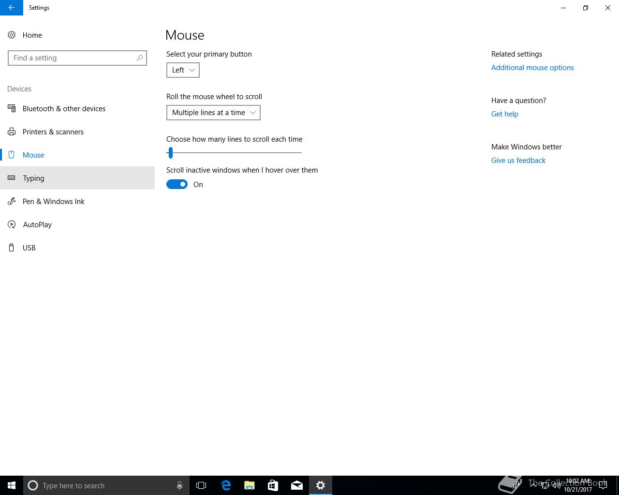Launch Microsoft Edge from the taskbar
619x495 pixels.
pyautogui.click(x=225, y=485)
